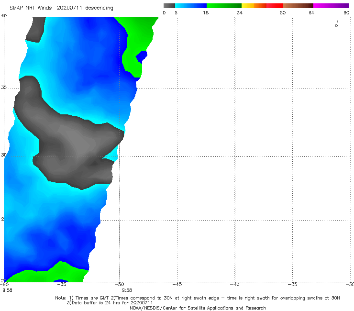Click the '9:58' time below -50 longitude
The width and height of the screenshot is (354, 311).
[x=127, y=290]
